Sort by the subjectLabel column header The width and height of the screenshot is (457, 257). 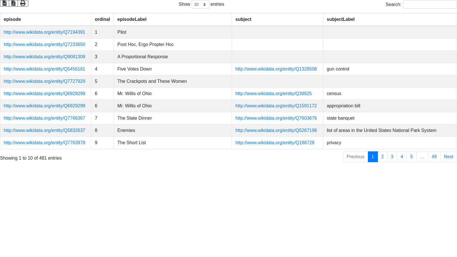pyautogui.click(x=340, y=19)
